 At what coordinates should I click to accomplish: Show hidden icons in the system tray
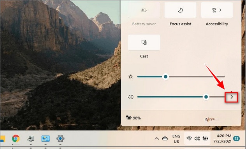tap(157, 139)
